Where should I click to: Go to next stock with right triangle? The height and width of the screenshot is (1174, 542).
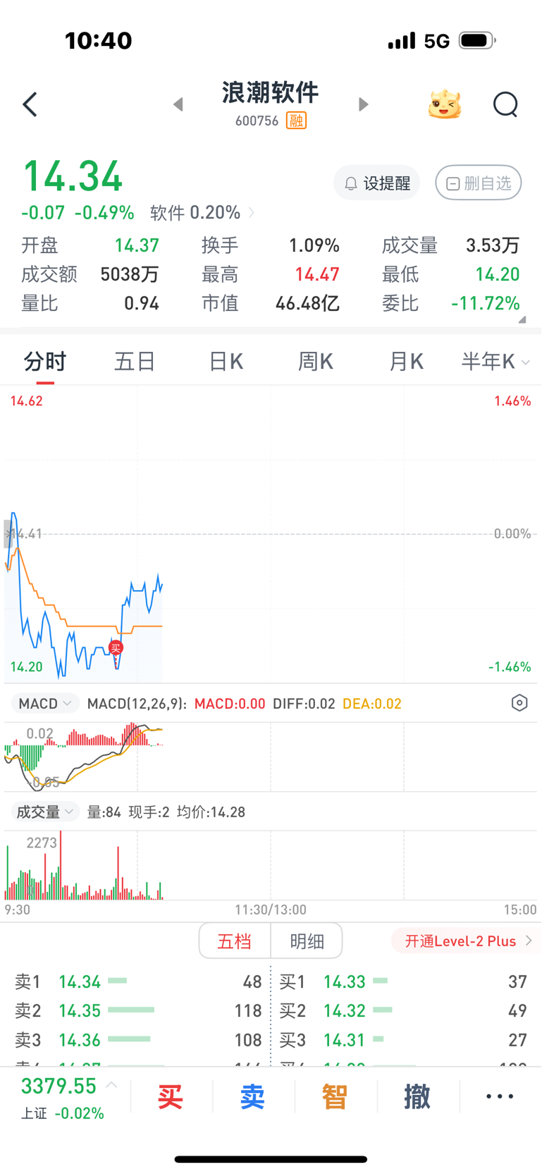pyautogui.click(x=364, y=104)
